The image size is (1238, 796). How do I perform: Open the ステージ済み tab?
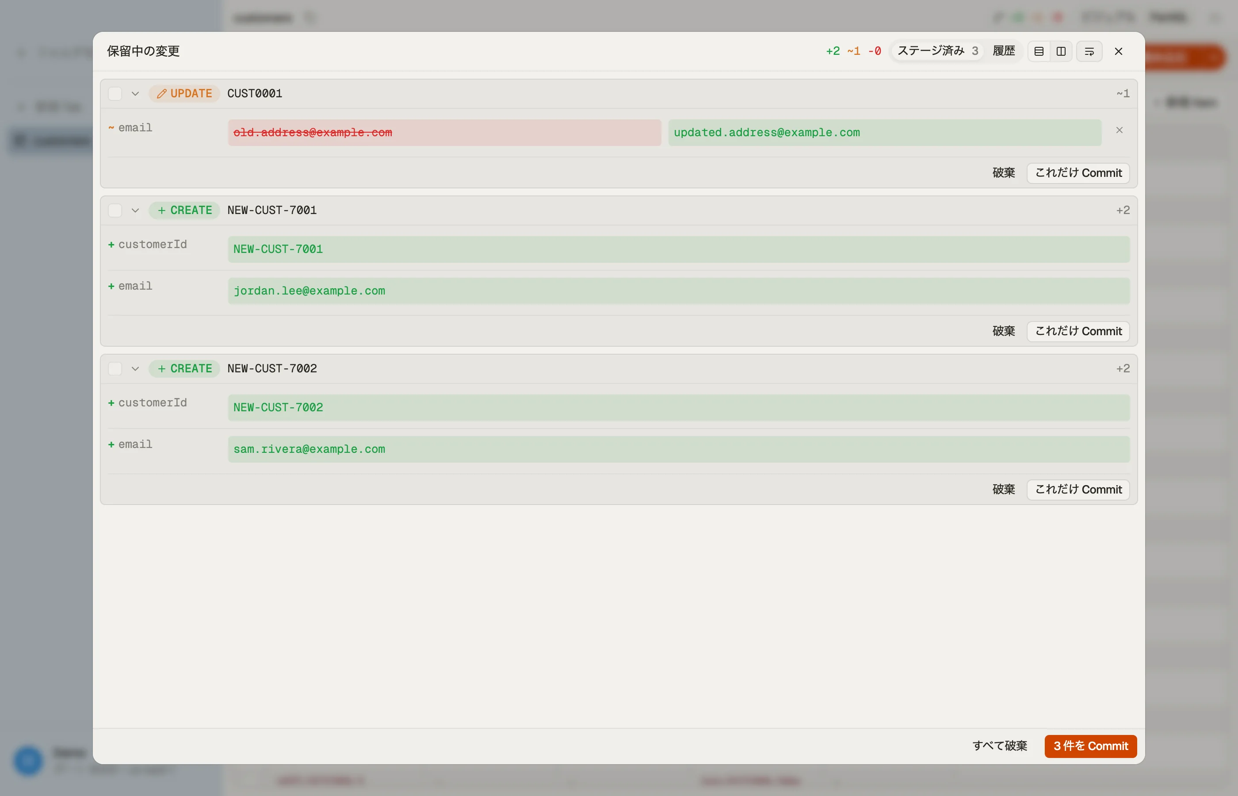point(937,51)
